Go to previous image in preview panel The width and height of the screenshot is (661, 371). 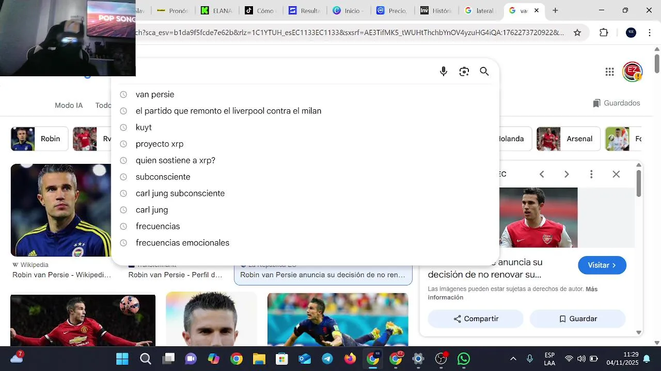coord(542,174)
